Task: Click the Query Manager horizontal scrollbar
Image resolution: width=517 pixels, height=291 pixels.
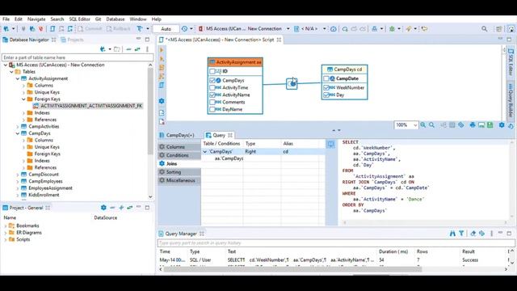Action: [292, 269]
